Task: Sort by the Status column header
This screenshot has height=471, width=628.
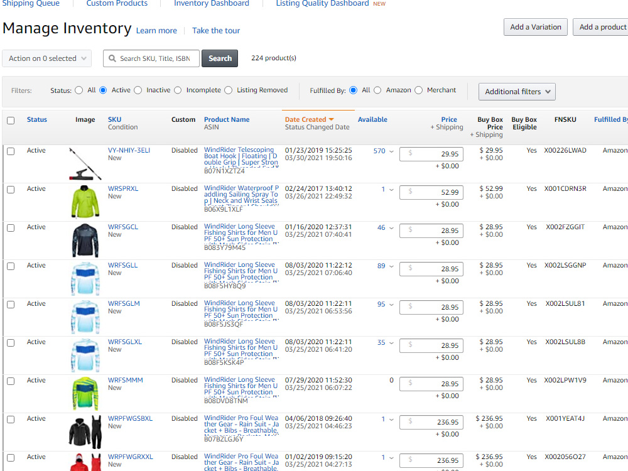Action: coord(37,119)
